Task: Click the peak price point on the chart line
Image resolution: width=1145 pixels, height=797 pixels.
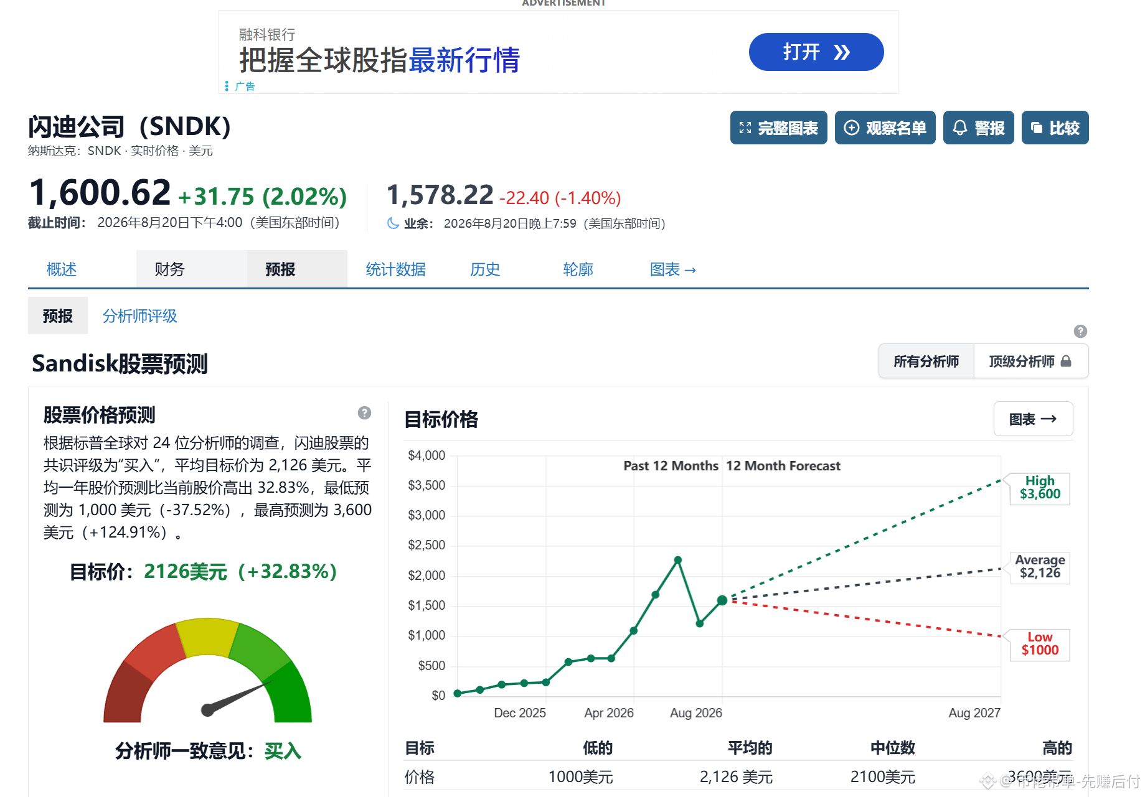Action: click(x=678, y=560)
